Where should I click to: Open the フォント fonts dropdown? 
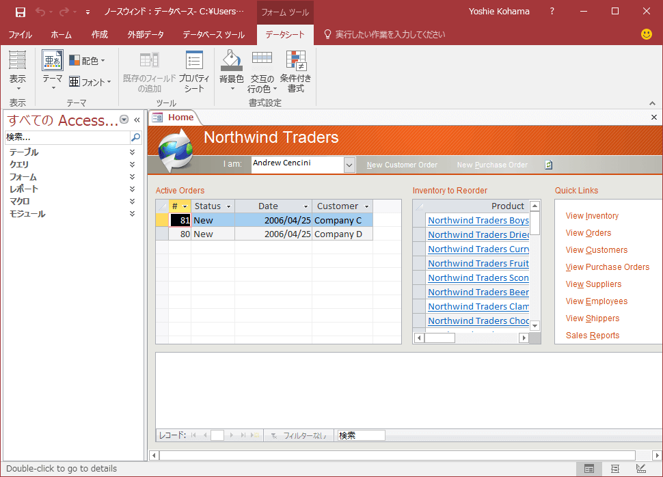[x=90, y=81]
